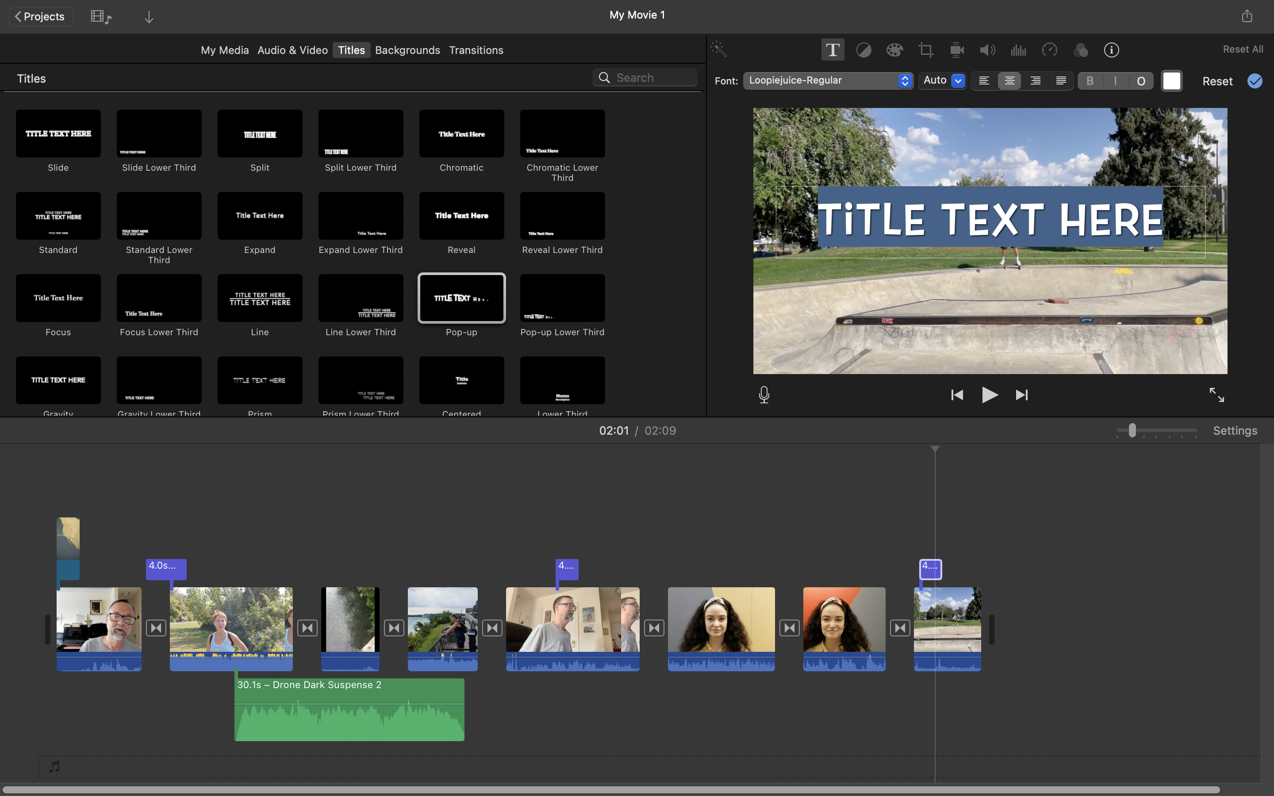
Task: Toggle Italic text style
Action: coord(1115,80)
